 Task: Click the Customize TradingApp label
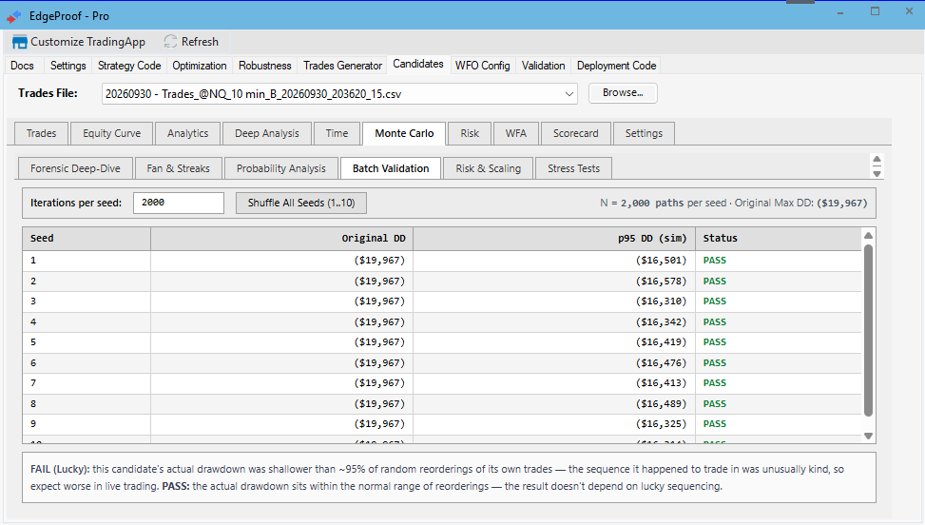(x=87, y=42)
